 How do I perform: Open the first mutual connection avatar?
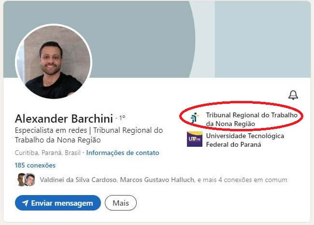pyautogui.click(x=21, y=180)
